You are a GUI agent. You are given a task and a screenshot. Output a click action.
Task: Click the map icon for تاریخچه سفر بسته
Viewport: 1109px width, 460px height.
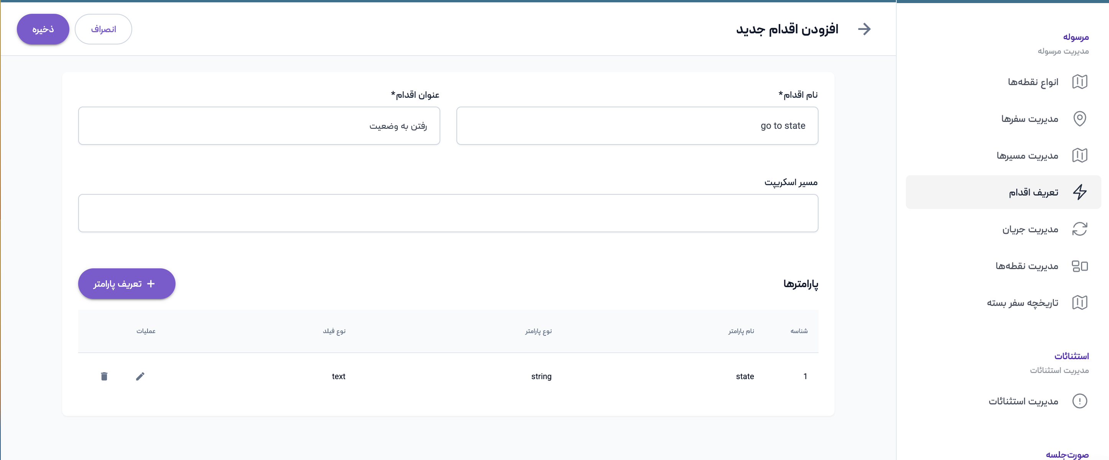[x=1079, y=303]
